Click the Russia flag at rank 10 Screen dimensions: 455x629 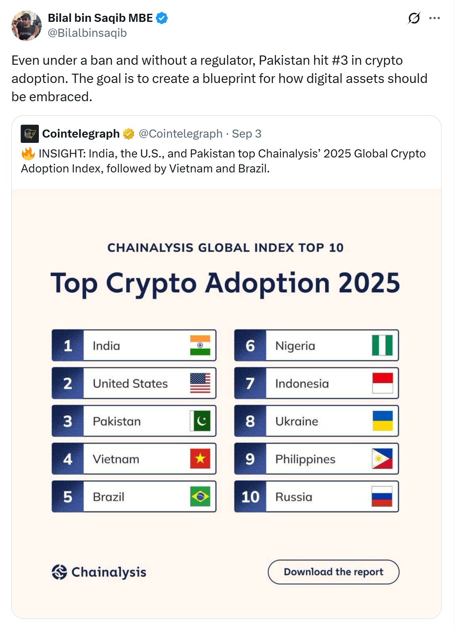tap(382, 497)
